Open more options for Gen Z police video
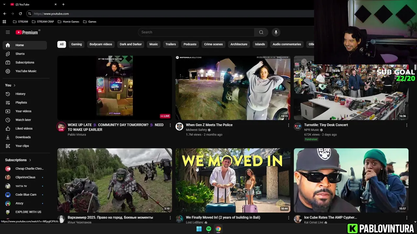Viewport: 417px width, 234px height. [x=288, y=125]
